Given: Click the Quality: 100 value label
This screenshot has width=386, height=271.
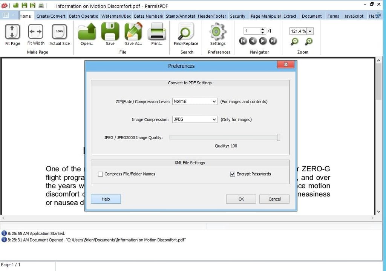Looking at the screenshot, I should [226, 146].
